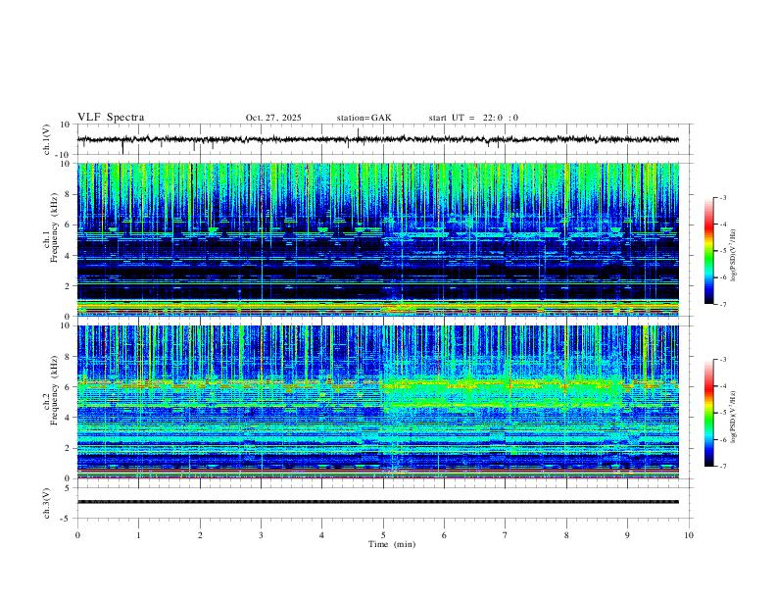Click the ch.1 voltage waveform trace

(377, 139)
